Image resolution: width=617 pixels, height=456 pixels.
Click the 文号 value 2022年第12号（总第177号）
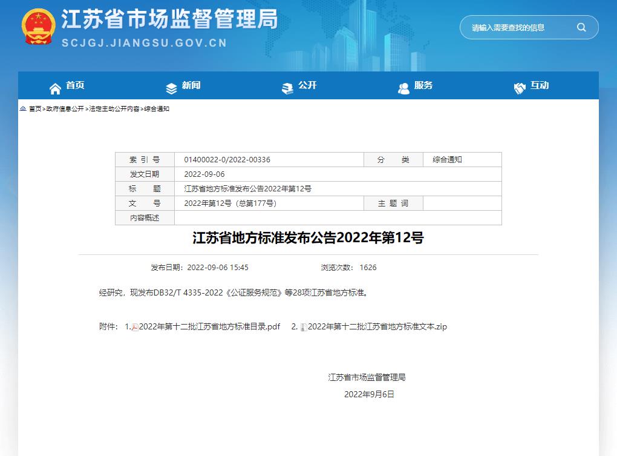coord(230,203)
